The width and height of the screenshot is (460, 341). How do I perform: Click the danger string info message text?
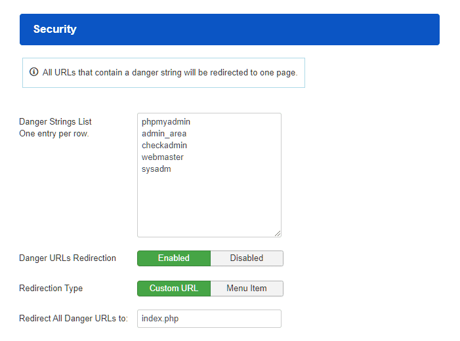(x=170, y=72)
